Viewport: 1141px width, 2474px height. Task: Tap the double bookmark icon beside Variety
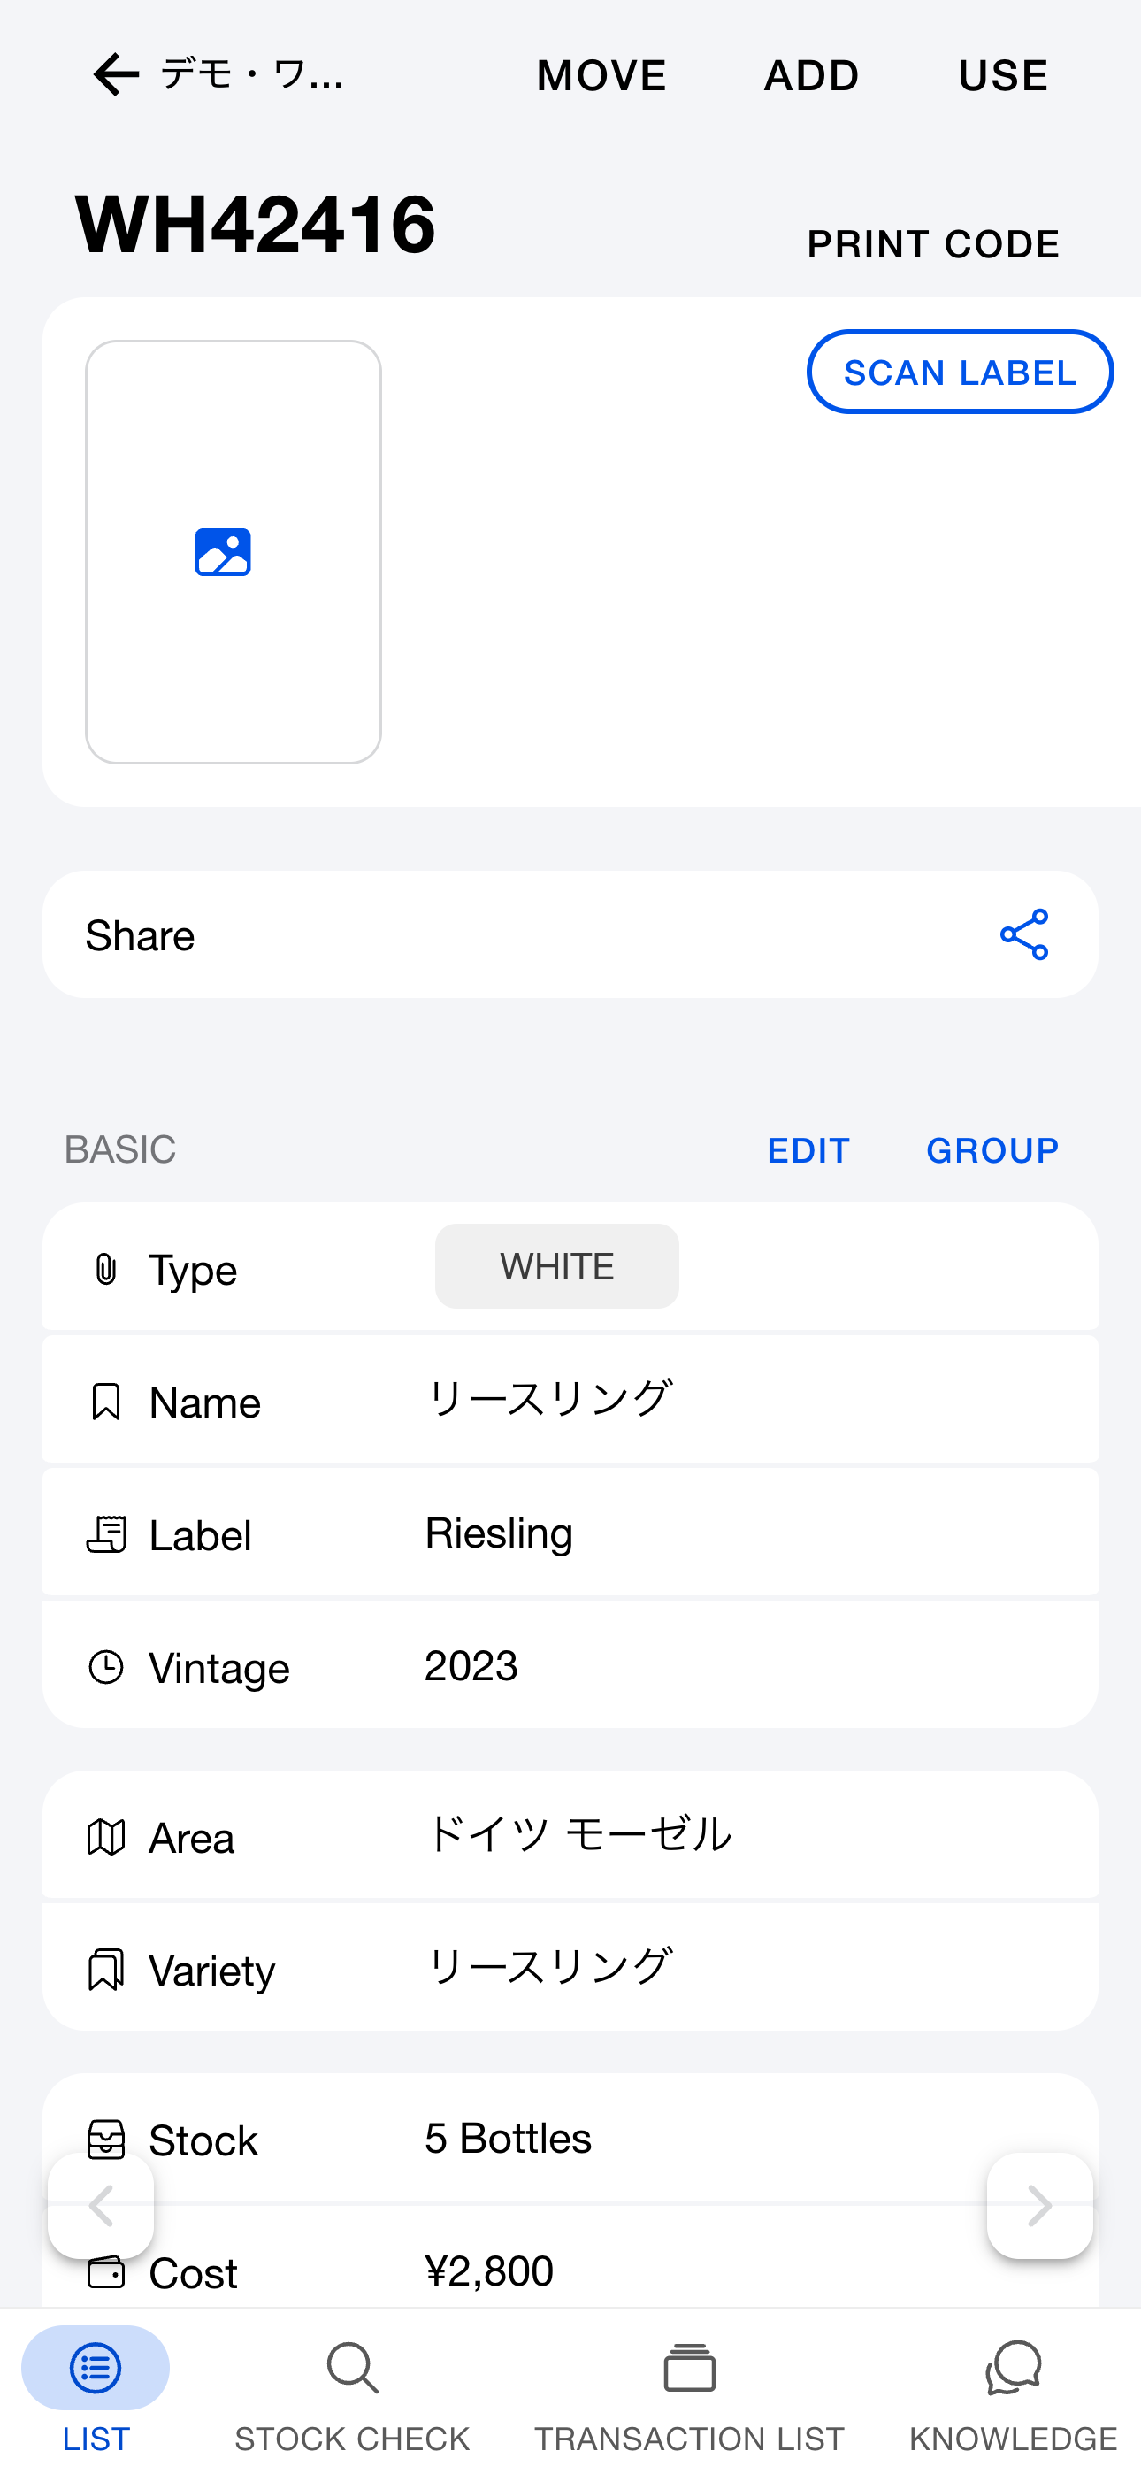click(x=105, y=1970)
